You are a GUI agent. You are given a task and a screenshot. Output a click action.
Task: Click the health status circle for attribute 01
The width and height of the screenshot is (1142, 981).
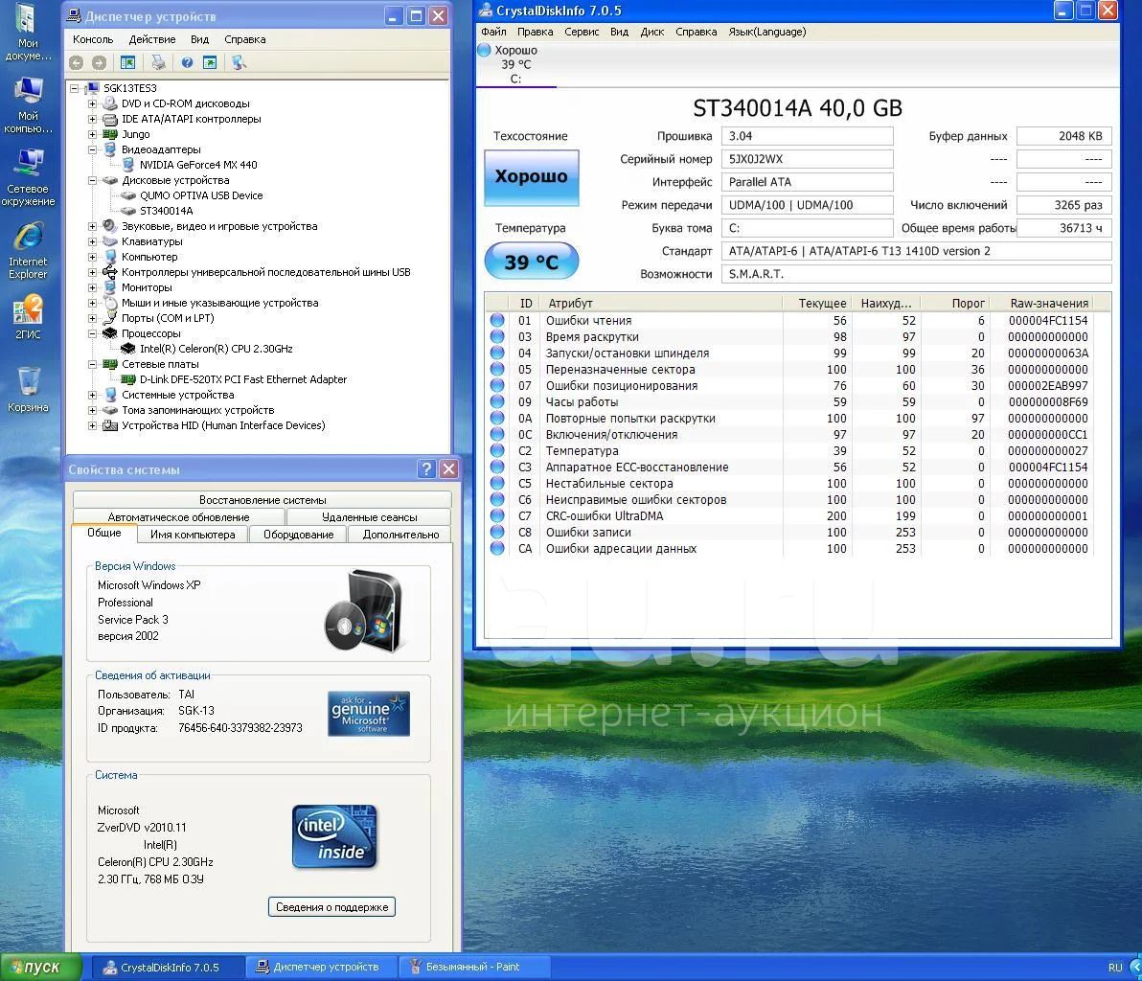497,320
